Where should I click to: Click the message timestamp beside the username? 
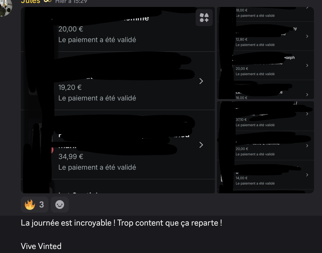pos(71,1)
